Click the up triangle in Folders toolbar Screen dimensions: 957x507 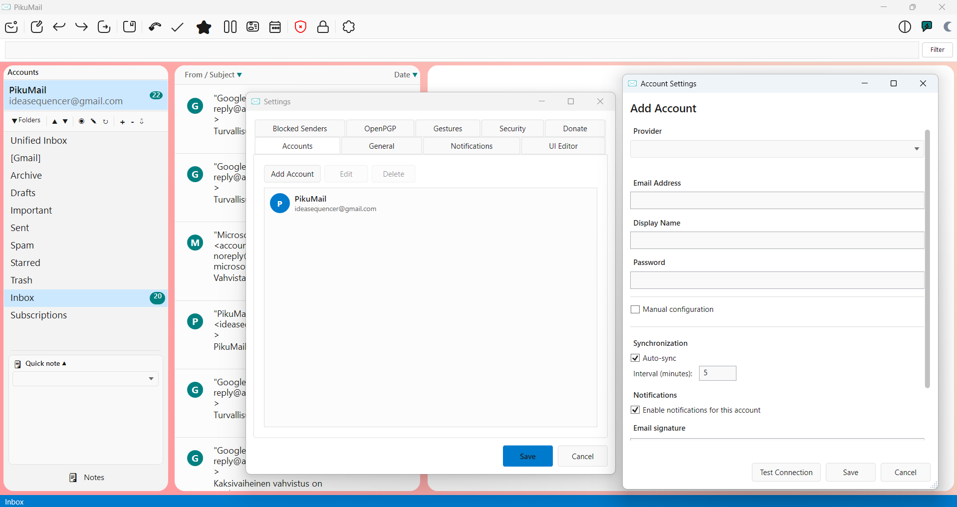click(55, 122)
